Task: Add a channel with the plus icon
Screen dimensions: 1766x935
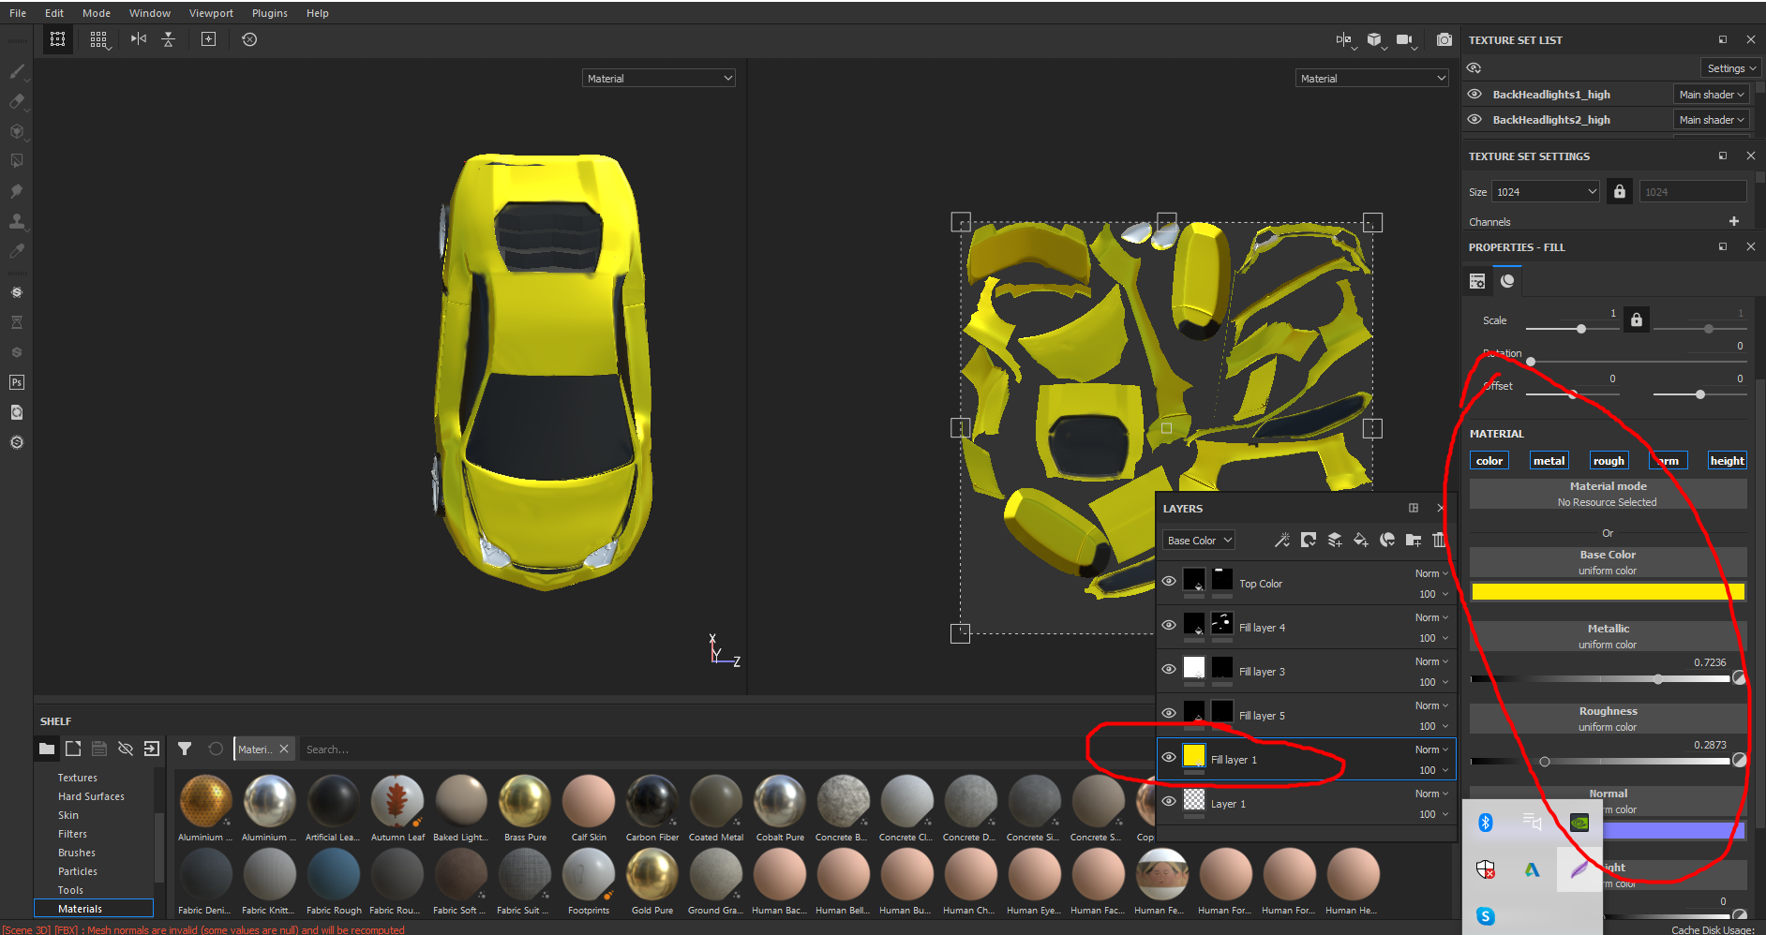Action: [1734, 221]
